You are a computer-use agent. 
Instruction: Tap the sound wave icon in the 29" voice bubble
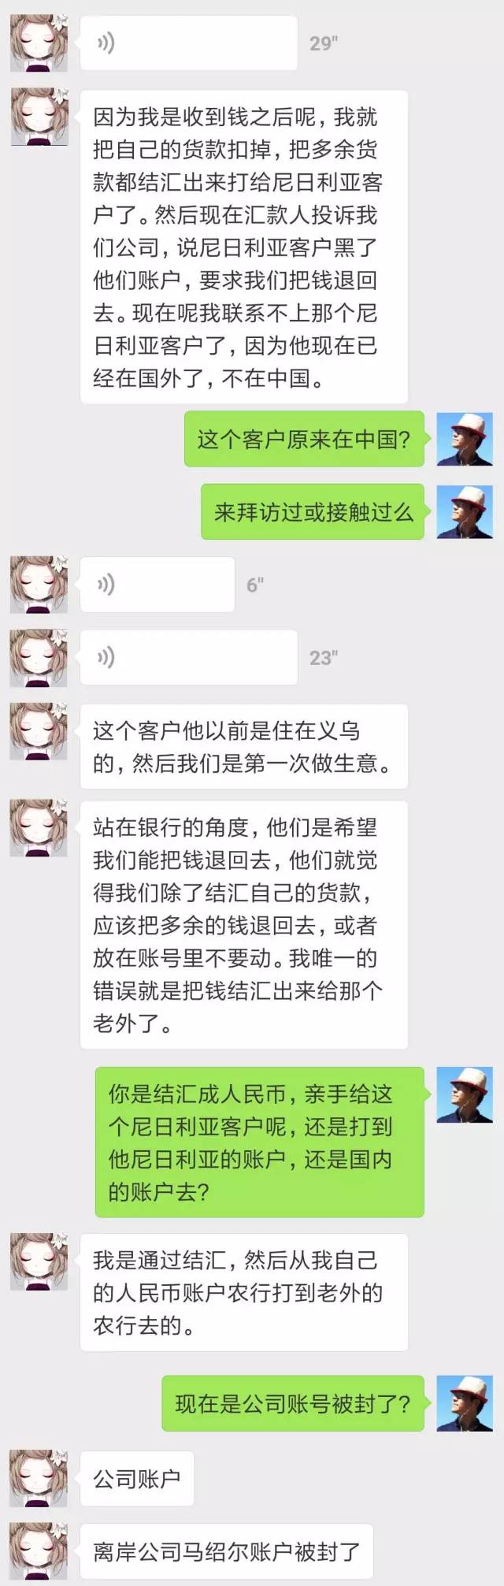[106, 43]
